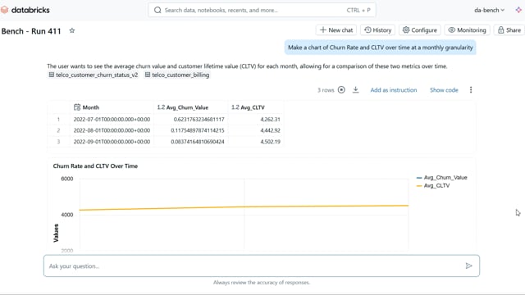525x295 pixels.
Task: Open the History panel
Action: pos(377,30)
